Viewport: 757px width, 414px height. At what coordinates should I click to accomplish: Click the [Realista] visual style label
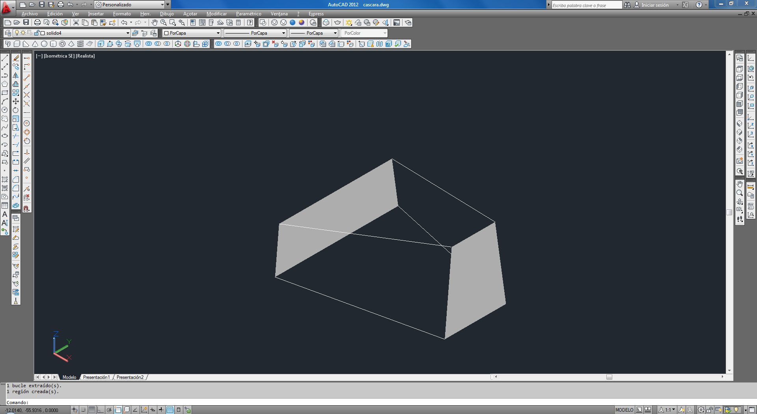pyautogui.click(x=85, y=56)
